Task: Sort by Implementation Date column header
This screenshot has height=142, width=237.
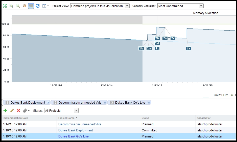Action: click(x=29, y=118)
